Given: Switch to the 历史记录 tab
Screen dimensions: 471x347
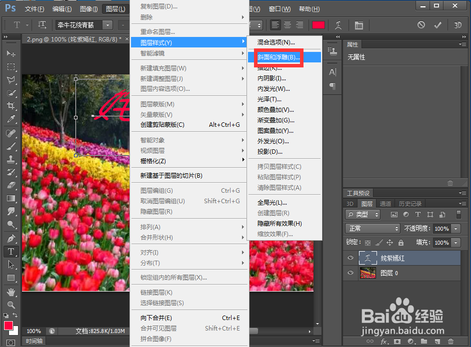Looking at the screenshot, I should pyautogui.click(x=410, y=204).
